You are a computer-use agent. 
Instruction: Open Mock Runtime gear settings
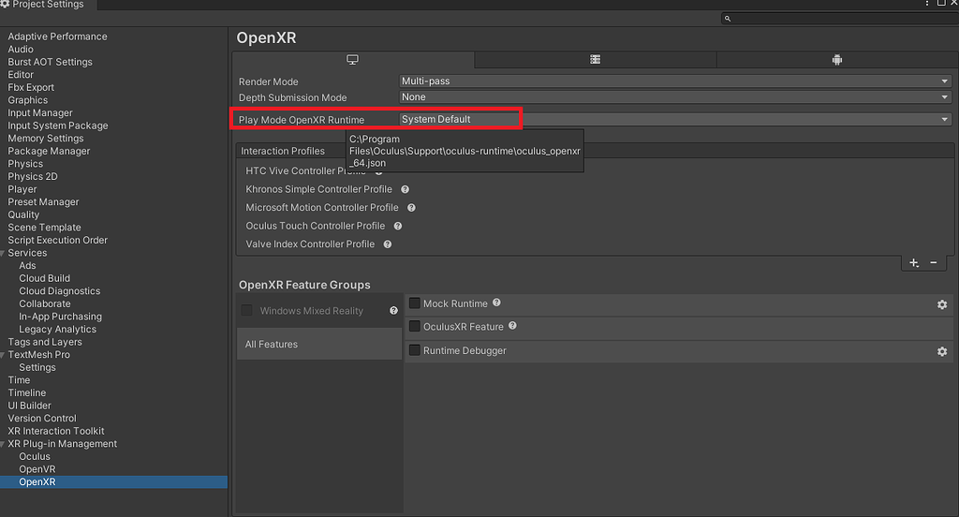pyautogui.click(x=942, y=304)
